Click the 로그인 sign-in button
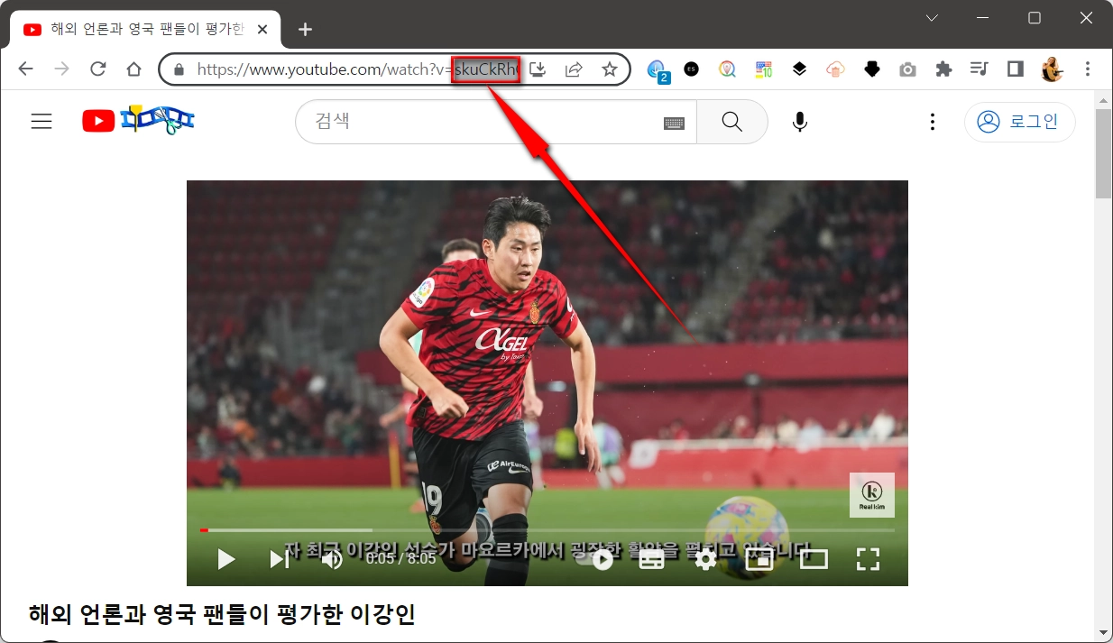This screenshot has width=1113, height=643. [1020, 121]
